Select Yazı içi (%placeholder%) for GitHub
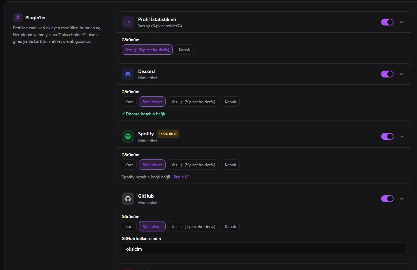 click(x=193, y=226)
